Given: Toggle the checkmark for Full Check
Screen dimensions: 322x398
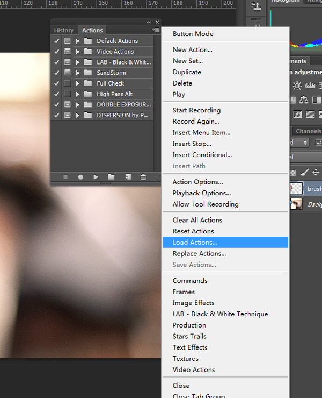Looking at the screenshot, I should [57, 83].
